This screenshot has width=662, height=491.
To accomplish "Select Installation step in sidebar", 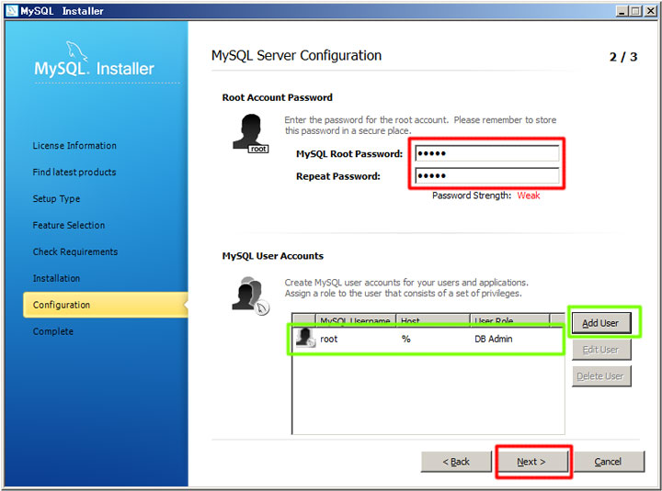I will [x=57, y=279].
